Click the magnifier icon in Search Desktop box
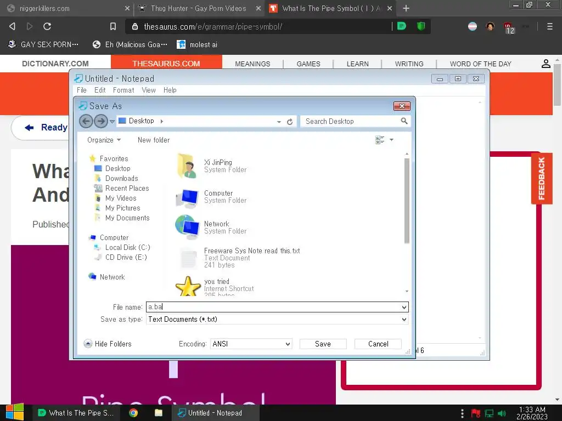The image size is (562, 421). tap(404, 121)
